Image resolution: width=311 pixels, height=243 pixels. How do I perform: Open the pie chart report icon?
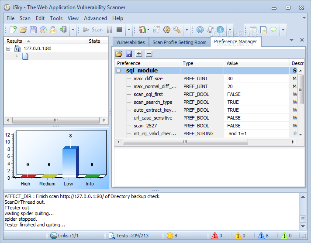pos(43,30)
